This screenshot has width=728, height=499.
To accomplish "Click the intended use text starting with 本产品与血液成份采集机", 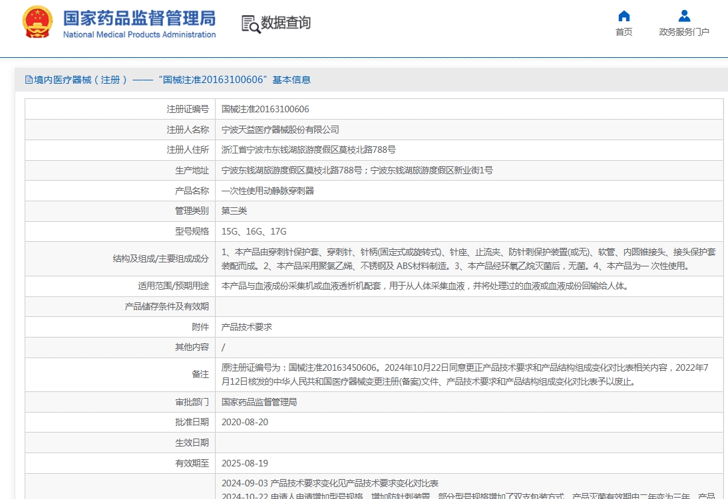I will pyautogui.click(x=425, y=286).
